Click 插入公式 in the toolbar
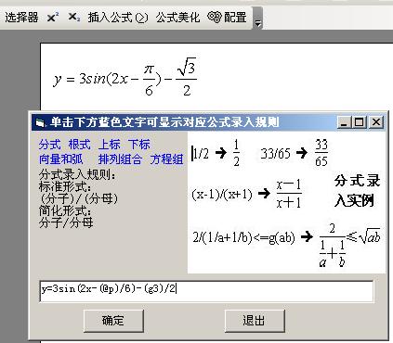 pyautogui.click(x=111, y=17)
